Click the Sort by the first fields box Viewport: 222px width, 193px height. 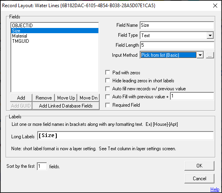coord(42,166)
